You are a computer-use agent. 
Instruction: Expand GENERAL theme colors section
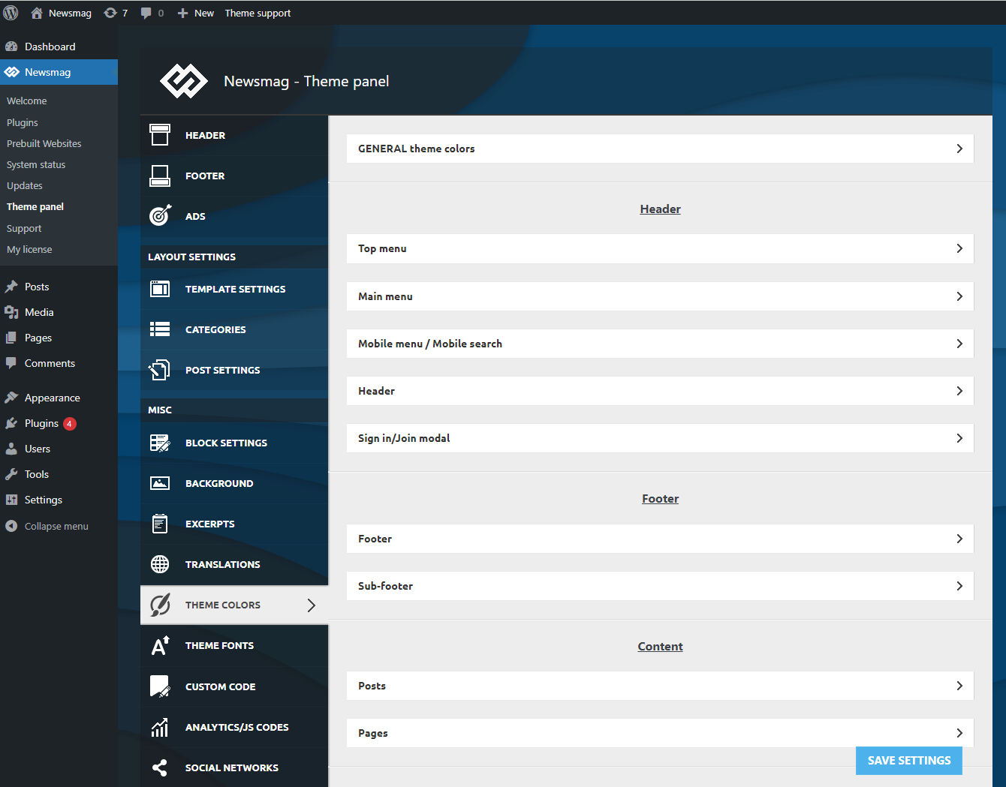coord(660,149)
